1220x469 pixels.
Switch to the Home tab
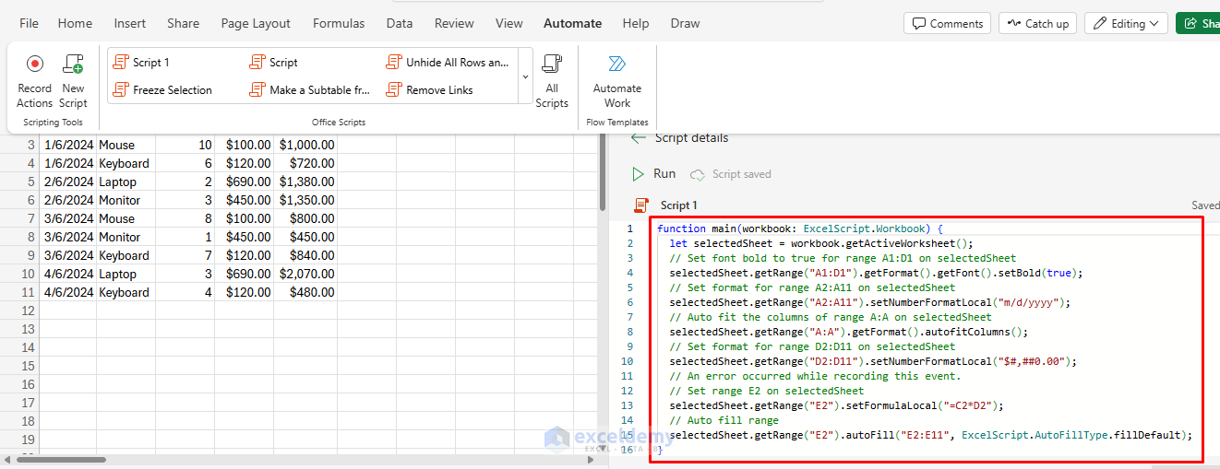75,23
